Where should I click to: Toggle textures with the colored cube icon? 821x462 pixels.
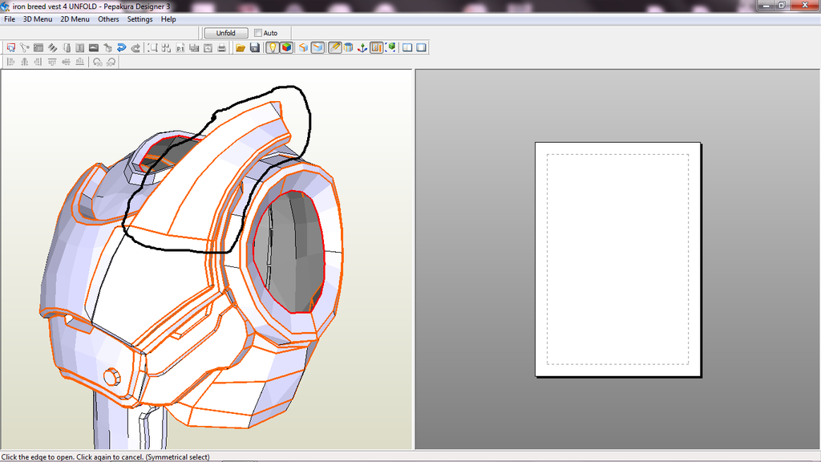[x=286, y=47]
